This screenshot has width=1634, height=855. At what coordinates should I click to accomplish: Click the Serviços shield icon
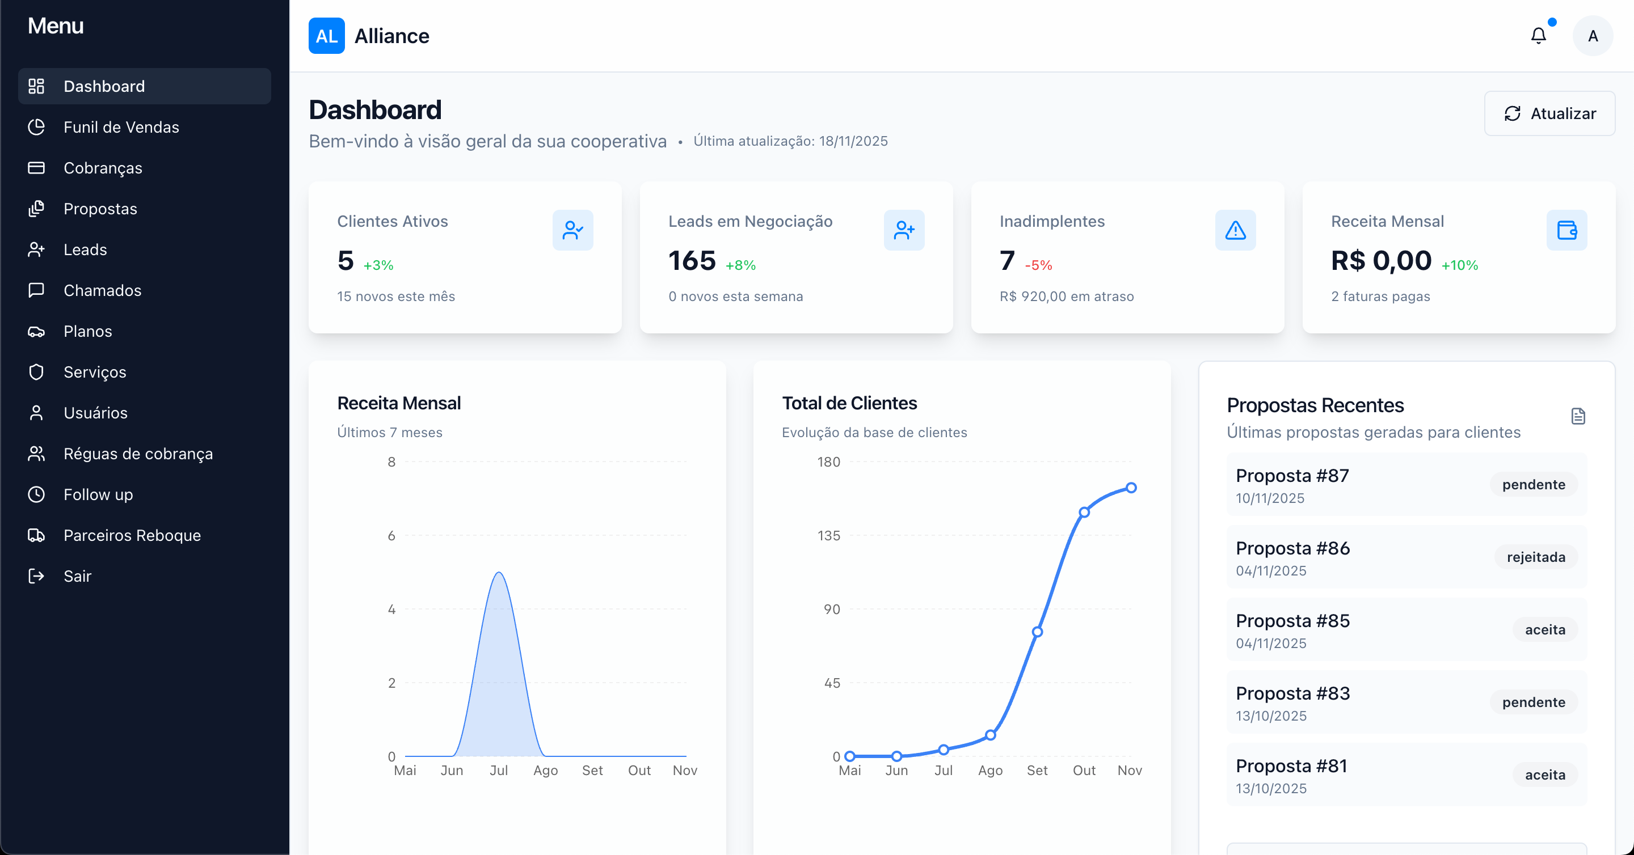coord(36,372)
